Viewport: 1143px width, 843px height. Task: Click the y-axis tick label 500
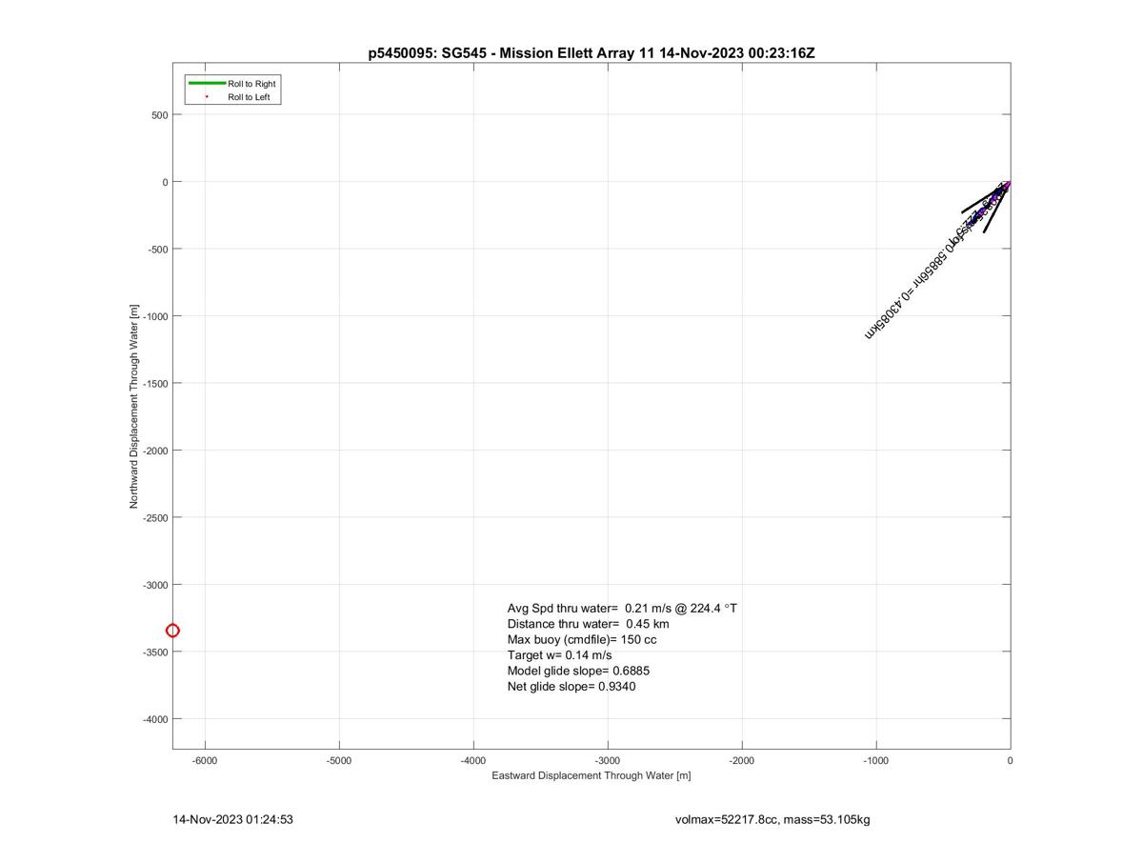pos(159,115)
